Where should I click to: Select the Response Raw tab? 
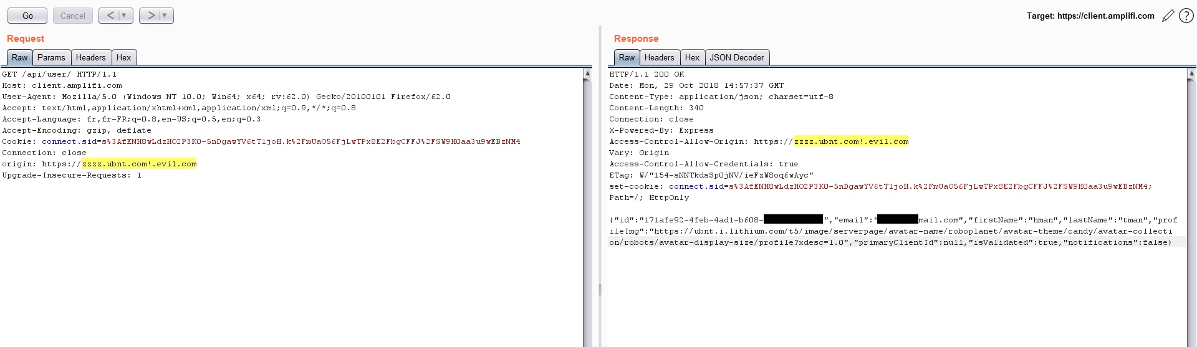pyautogui.click(x=627, y=57)
